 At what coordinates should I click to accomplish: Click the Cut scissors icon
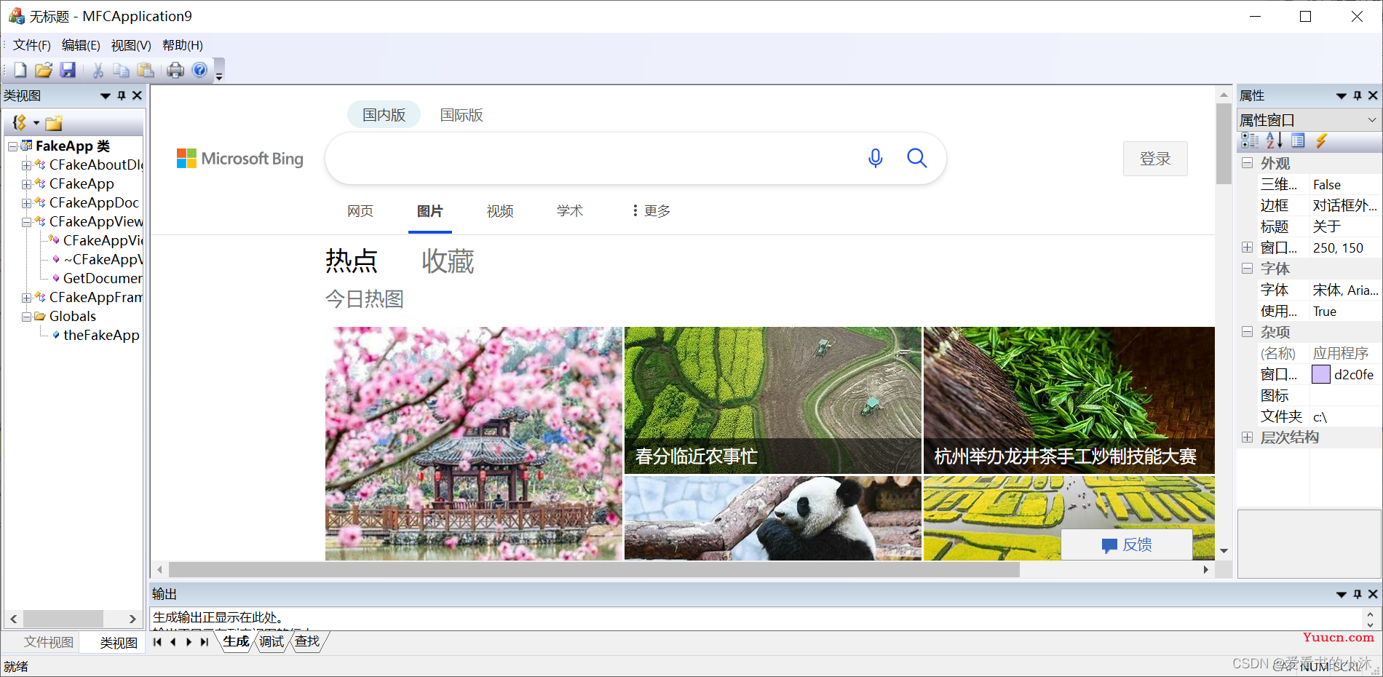point(98,70)
